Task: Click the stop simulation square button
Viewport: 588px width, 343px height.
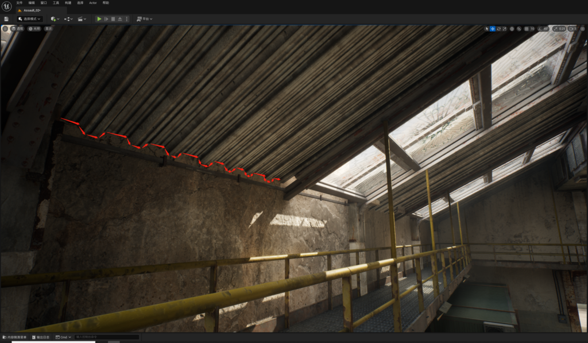Action: pyautogui.click(x=113, y=19)
